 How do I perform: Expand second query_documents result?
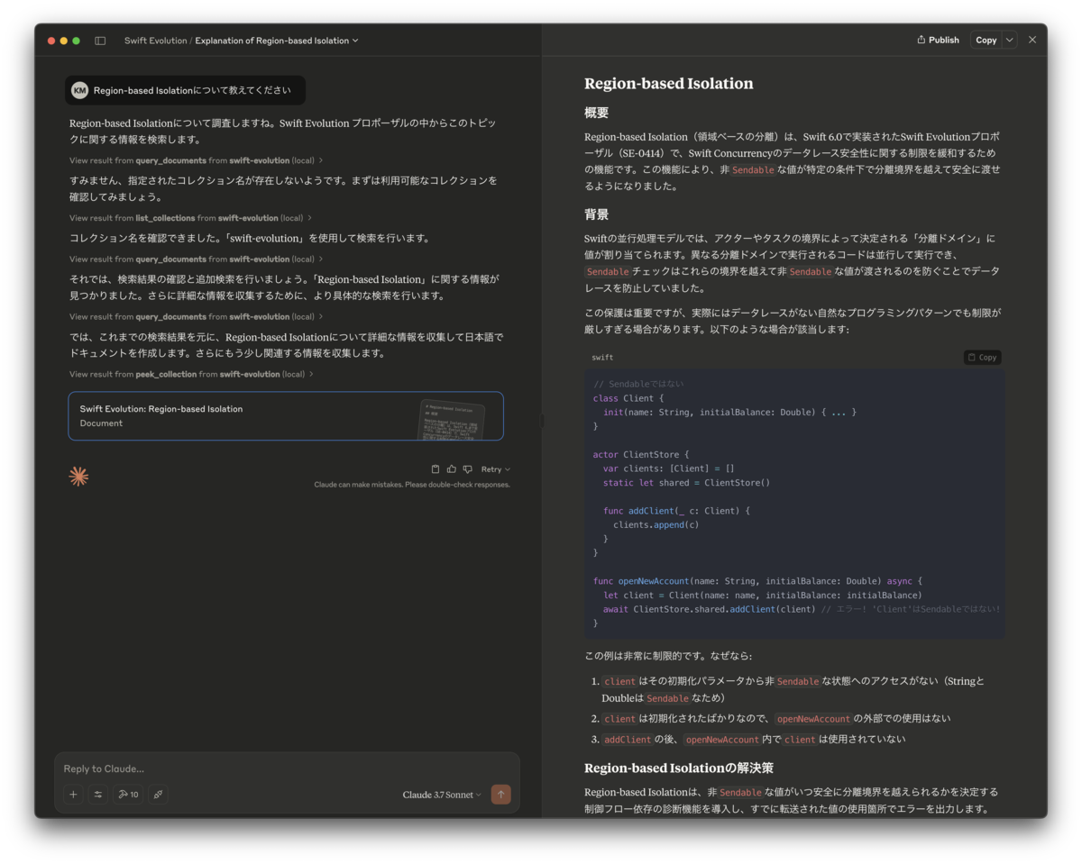(x=196, y=259)
